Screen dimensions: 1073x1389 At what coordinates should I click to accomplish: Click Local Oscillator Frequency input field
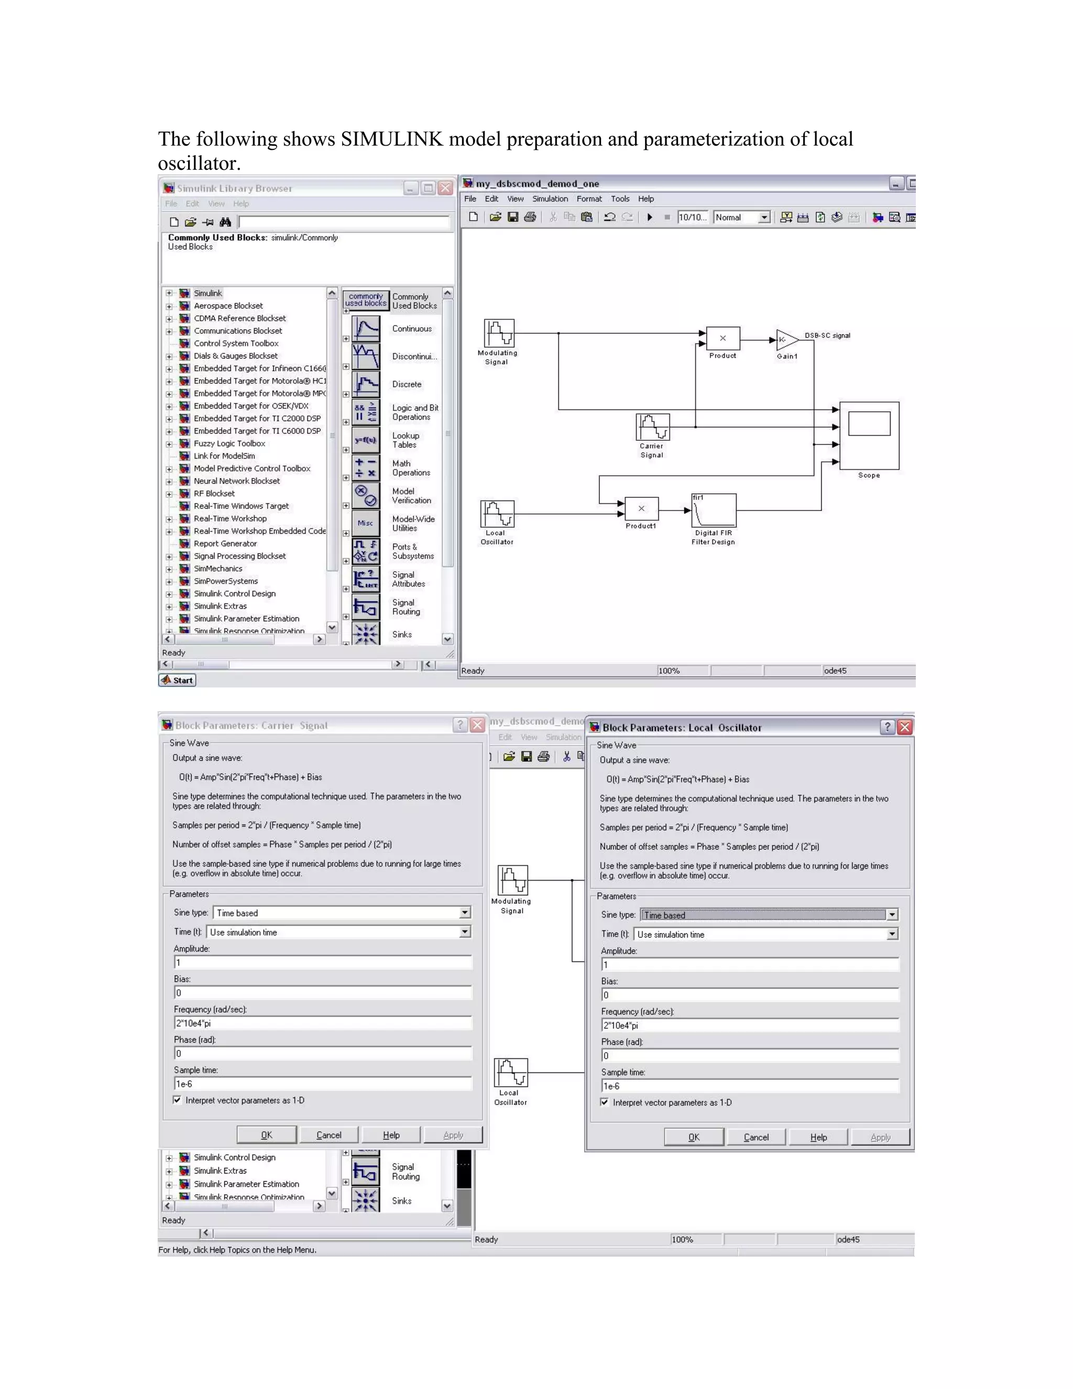(x=749, y=1025)
